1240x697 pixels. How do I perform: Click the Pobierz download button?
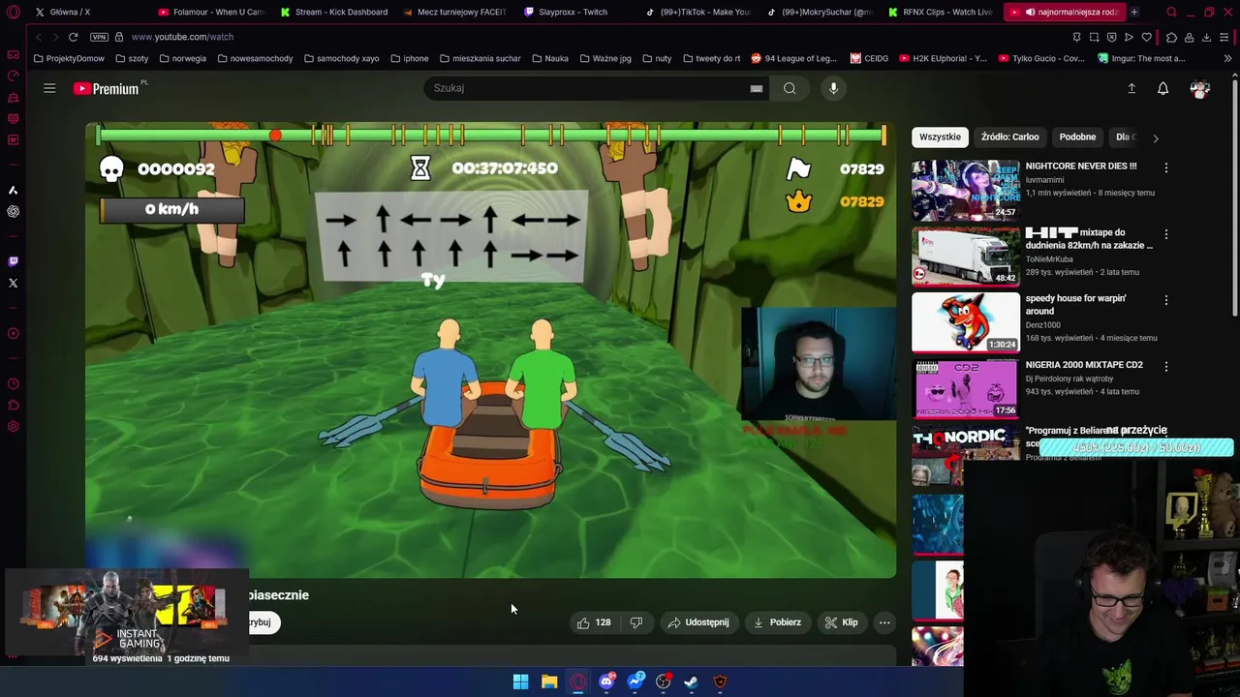point(778,622)
